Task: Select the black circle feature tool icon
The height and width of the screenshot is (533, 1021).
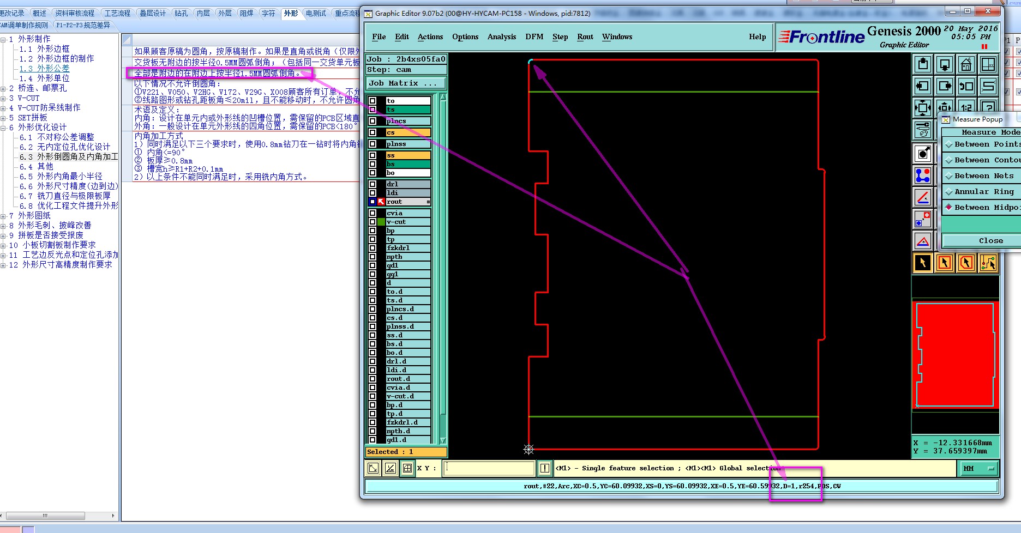Action: pyautogui.click(x=923, y=154)
